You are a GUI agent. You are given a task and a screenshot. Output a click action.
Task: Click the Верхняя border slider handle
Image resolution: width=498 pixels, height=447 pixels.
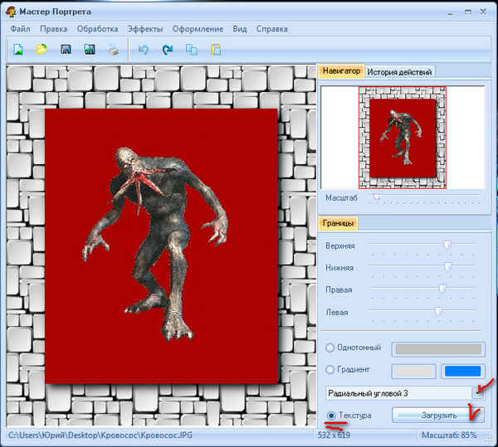(447, 245)
